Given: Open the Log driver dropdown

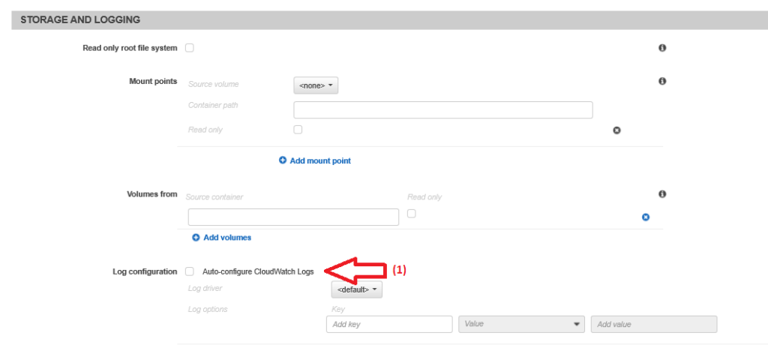Looking at the screenshot, I should pos(356,289).
